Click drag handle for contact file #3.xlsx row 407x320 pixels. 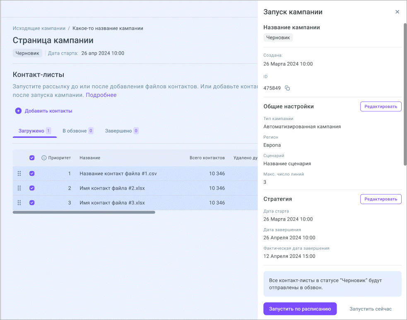click(x=19, y=203)
